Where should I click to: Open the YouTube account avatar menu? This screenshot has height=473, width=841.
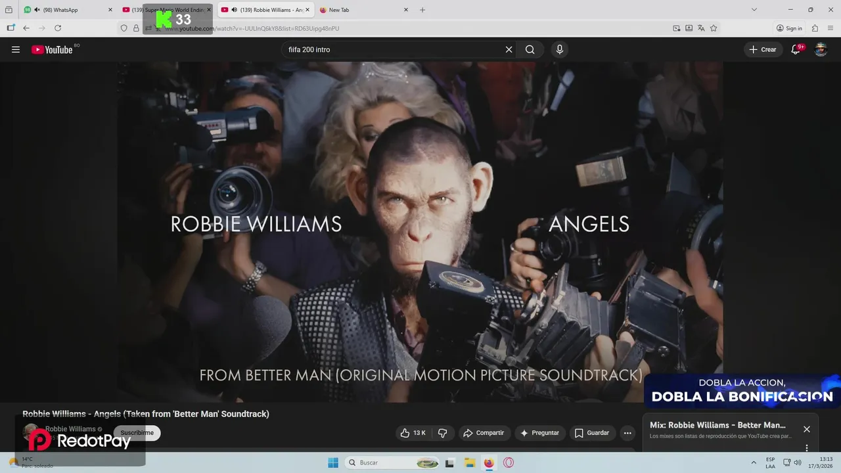[x=821, y=49]
